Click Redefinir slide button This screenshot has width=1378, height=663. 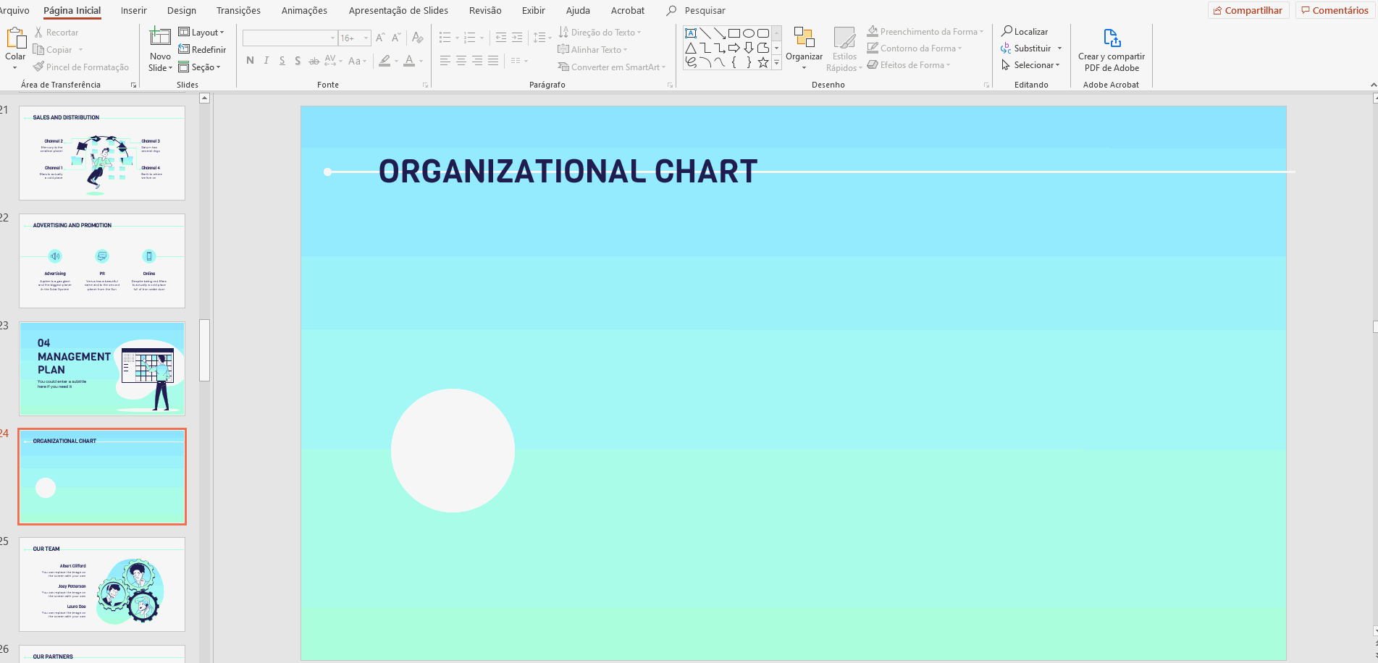pos(202,50)
